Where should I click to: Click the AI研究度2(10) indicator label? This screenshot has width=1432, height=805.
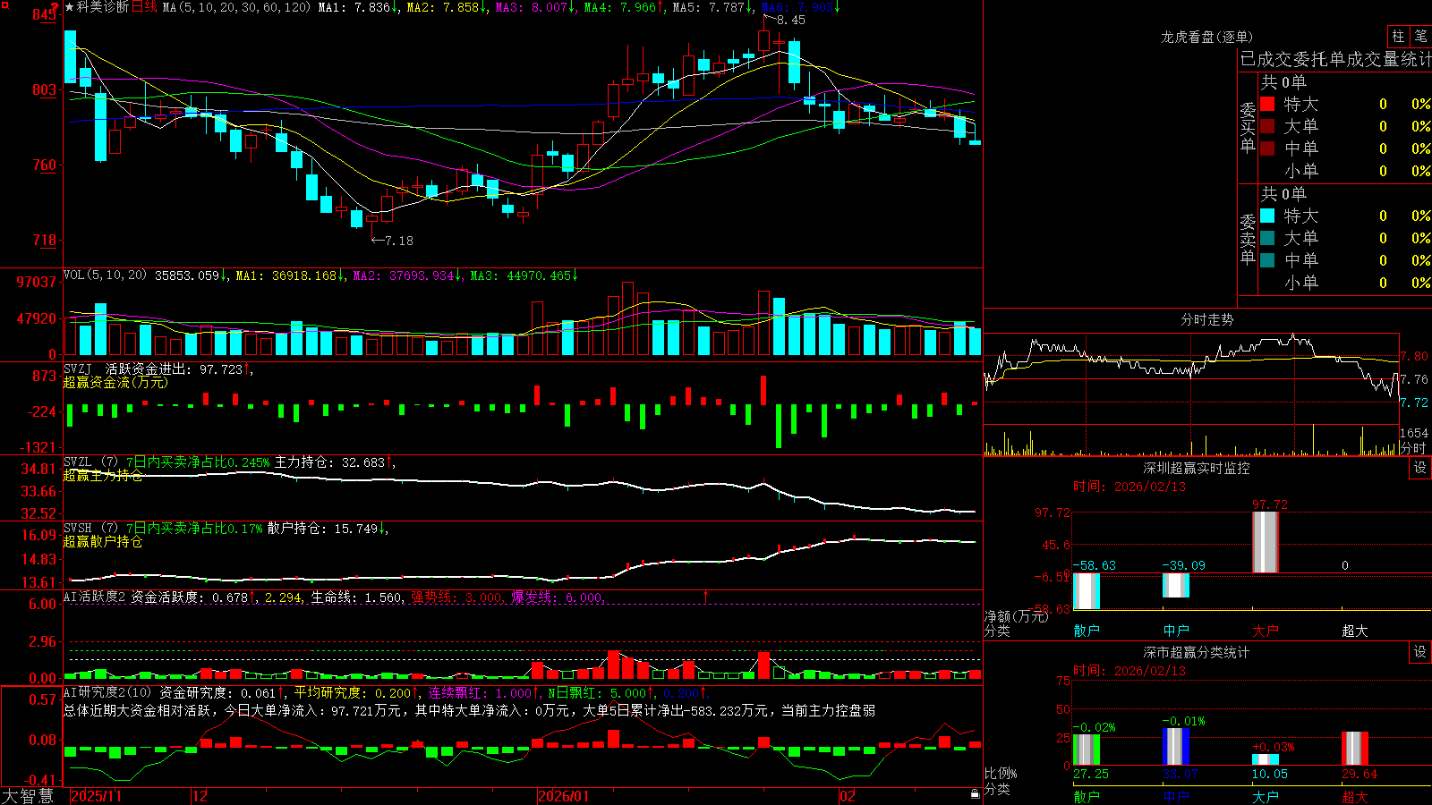click(x=107, y=692)
